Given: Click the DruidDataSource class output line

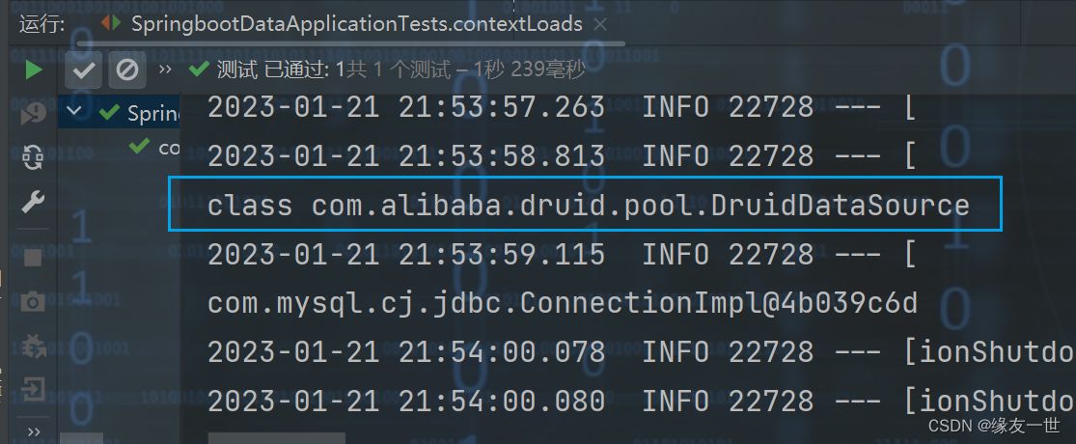Looking at the screenshot, I should pos(588,204).
